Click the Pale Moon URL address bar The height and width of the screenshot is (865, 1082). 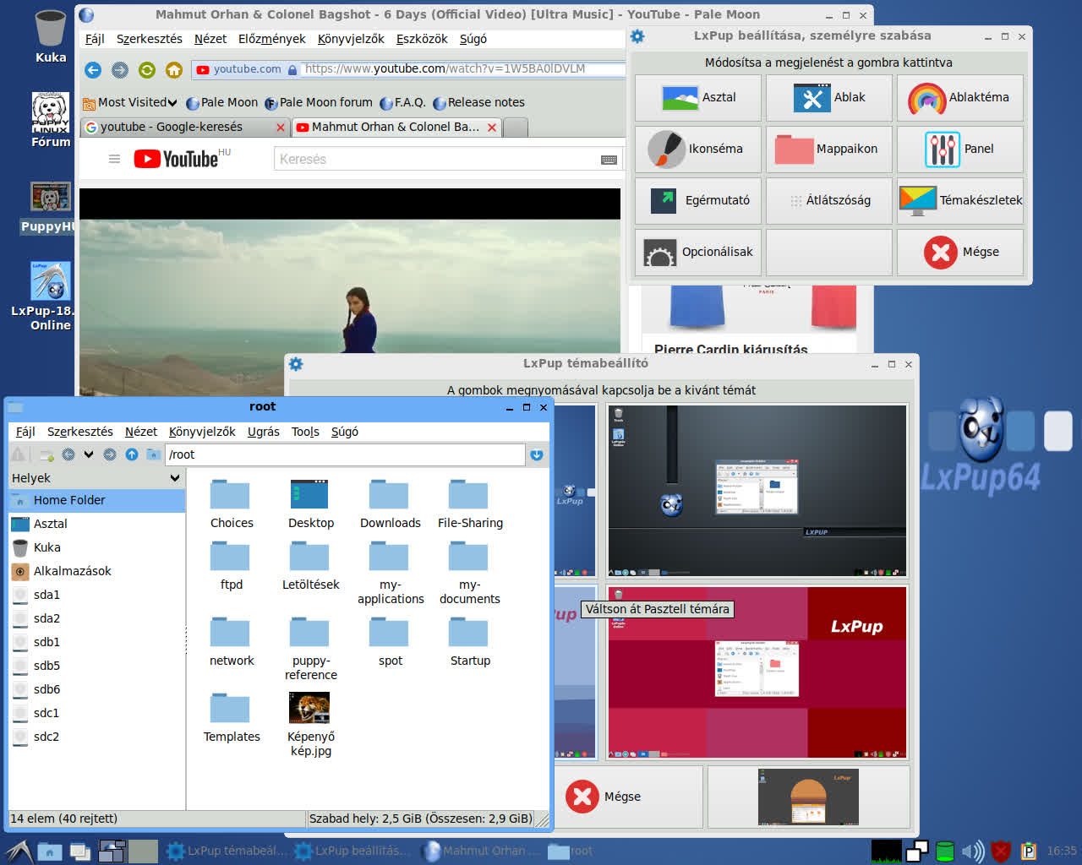(463, 69)
